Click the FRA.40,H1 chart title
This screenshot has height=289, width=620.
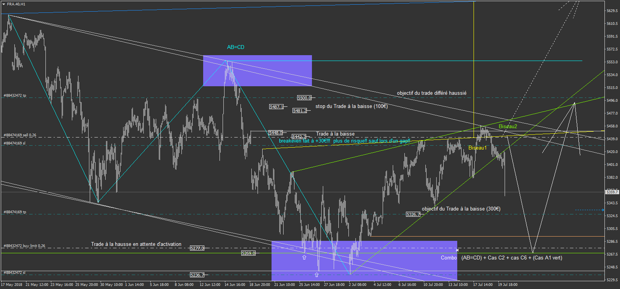pos(16,4)
